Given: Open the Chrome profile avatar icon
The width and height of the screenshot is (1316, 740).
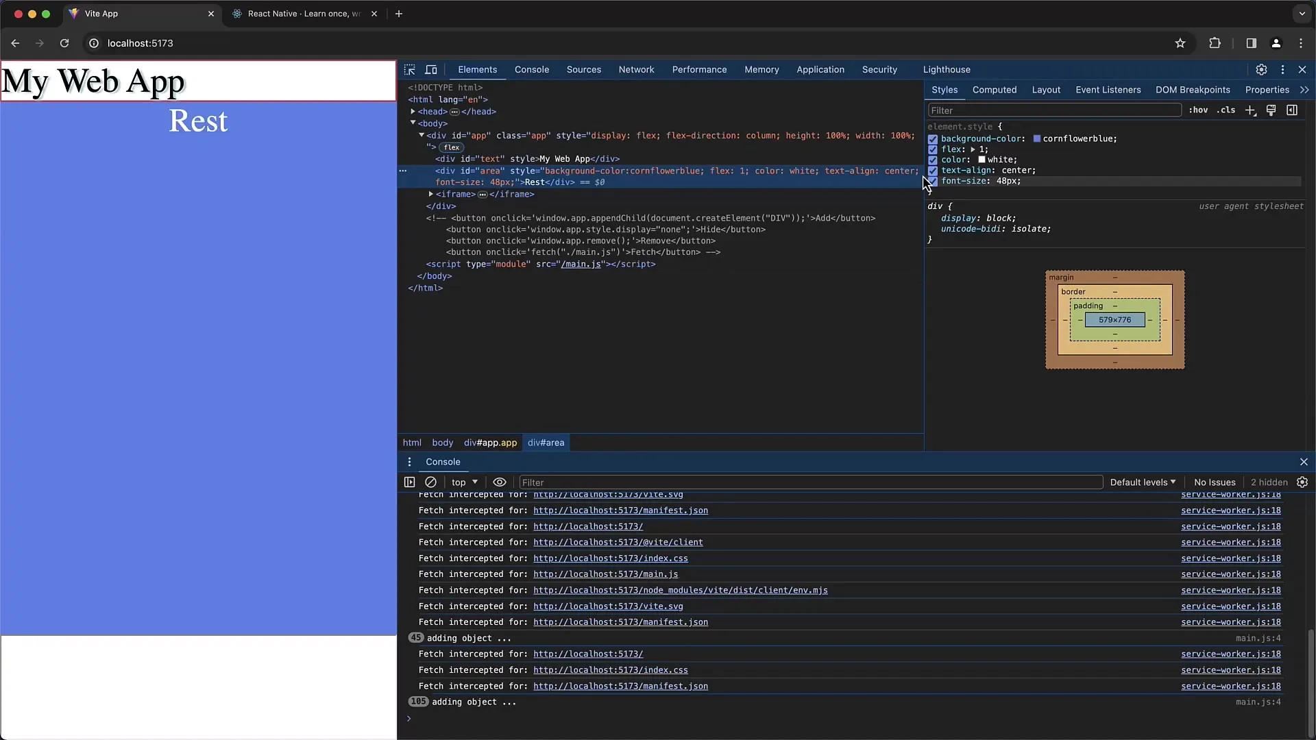Looking at the screenshot, I should point(1276,43).
